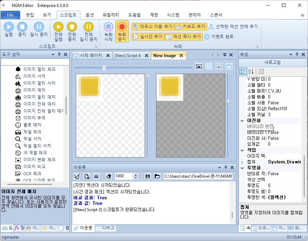
Task: Save output log with disk icon
Action: click(x=147, y=176)
